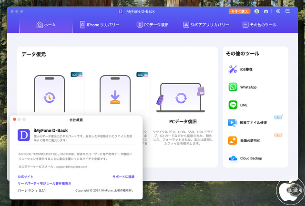
Task: Click the その他のツール panel heading
Action: tap(243, 54)
